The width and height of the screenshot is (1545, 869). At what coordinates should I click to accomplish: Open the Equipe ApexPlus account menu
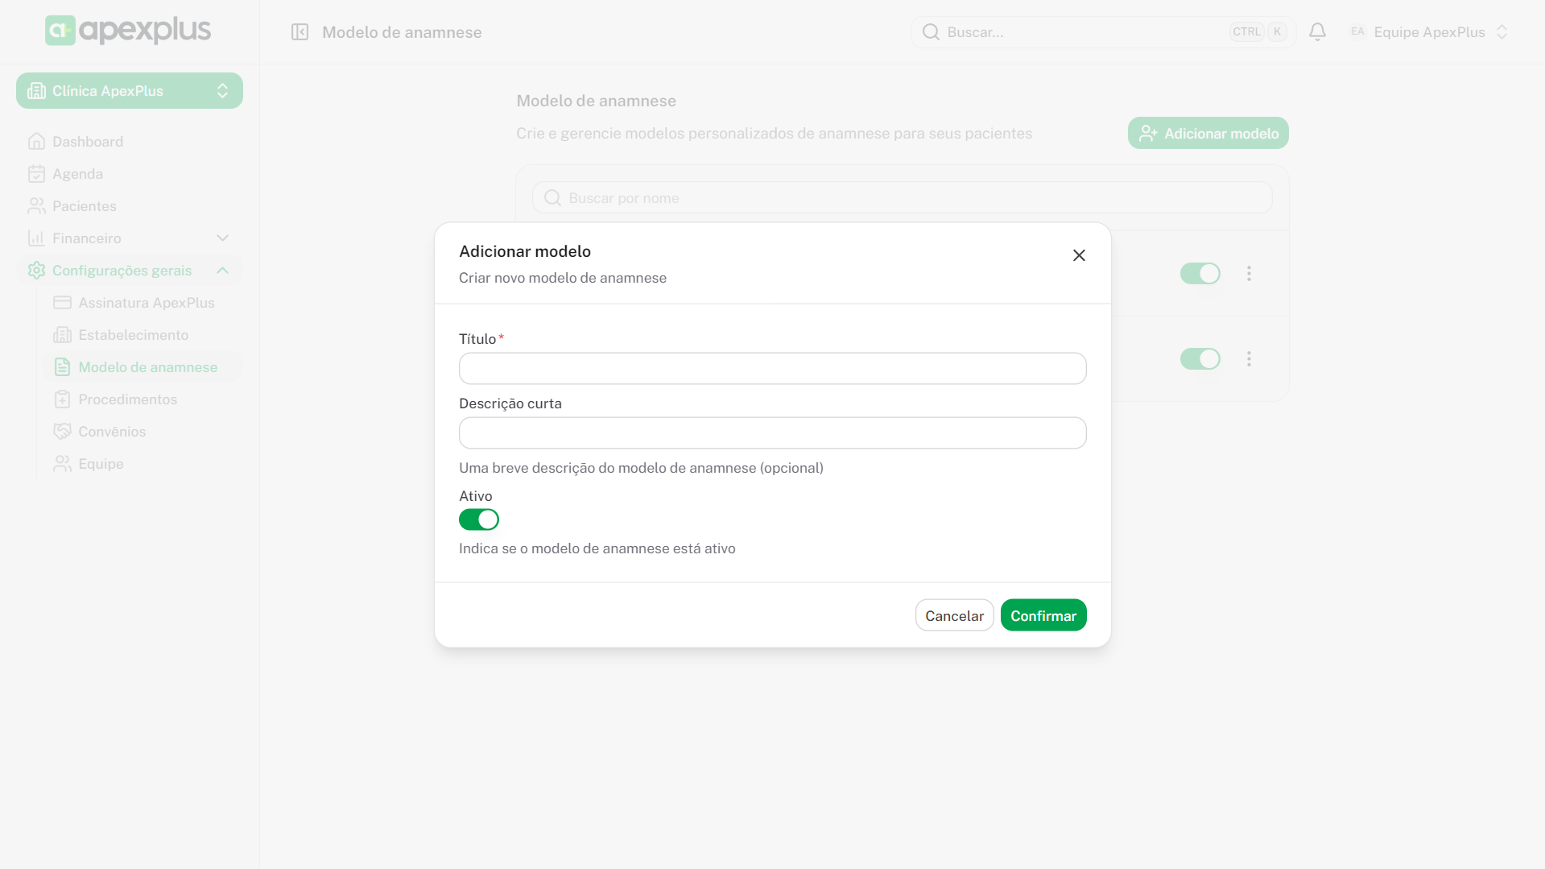pos(1428,32)
